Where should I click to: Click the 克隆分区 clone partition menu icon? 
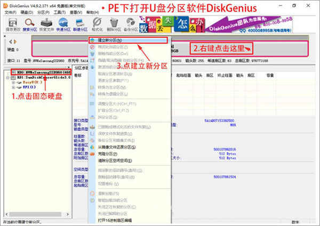coord(92,154)
